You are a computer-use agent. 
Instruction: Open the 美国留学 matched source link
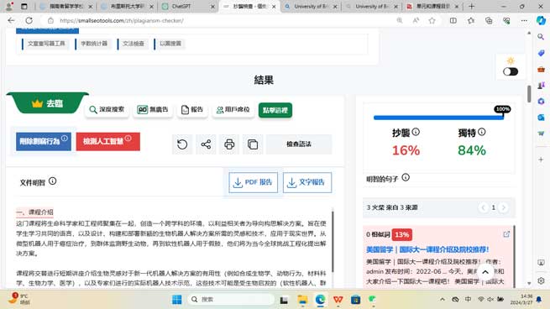click(427, 249)
